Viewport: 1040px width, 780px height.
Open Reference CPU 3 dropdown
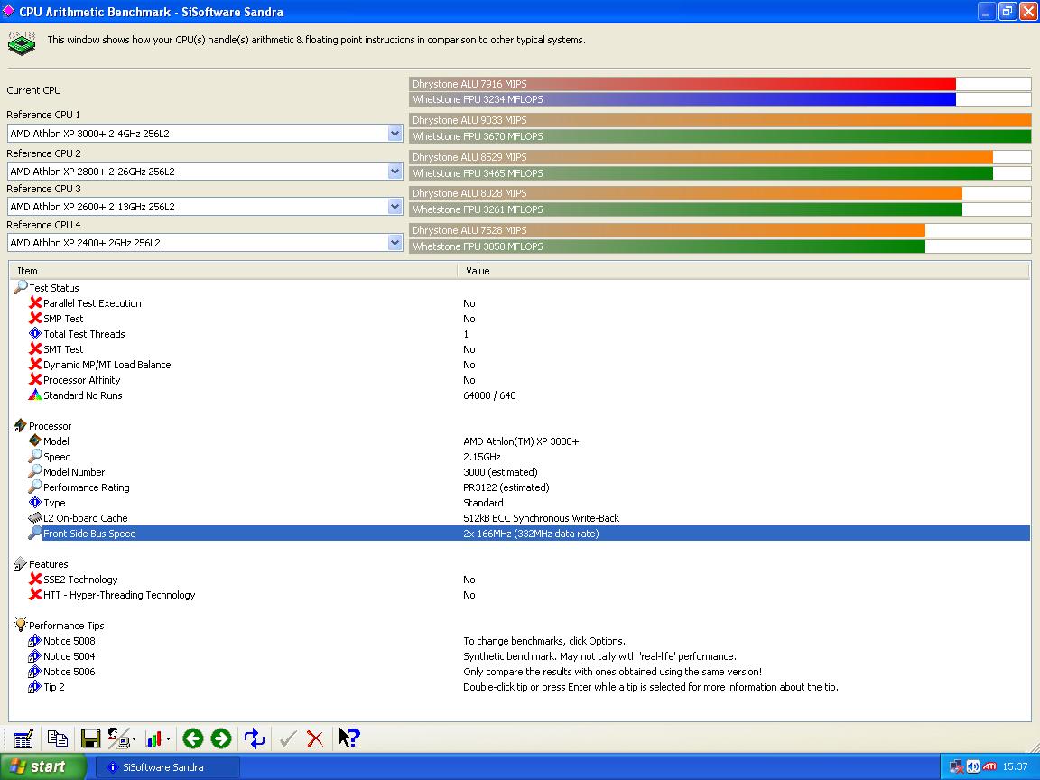[395, 206]
